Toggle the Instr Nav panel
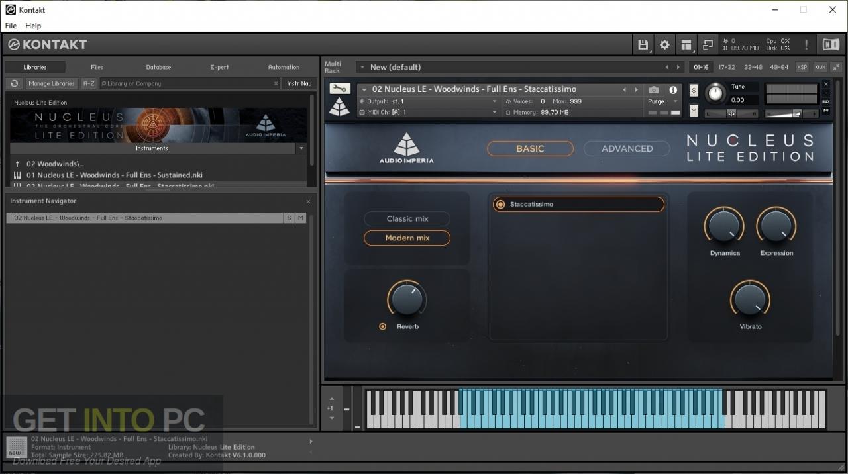Screen dimensions: 848x474 click(299, 83)
